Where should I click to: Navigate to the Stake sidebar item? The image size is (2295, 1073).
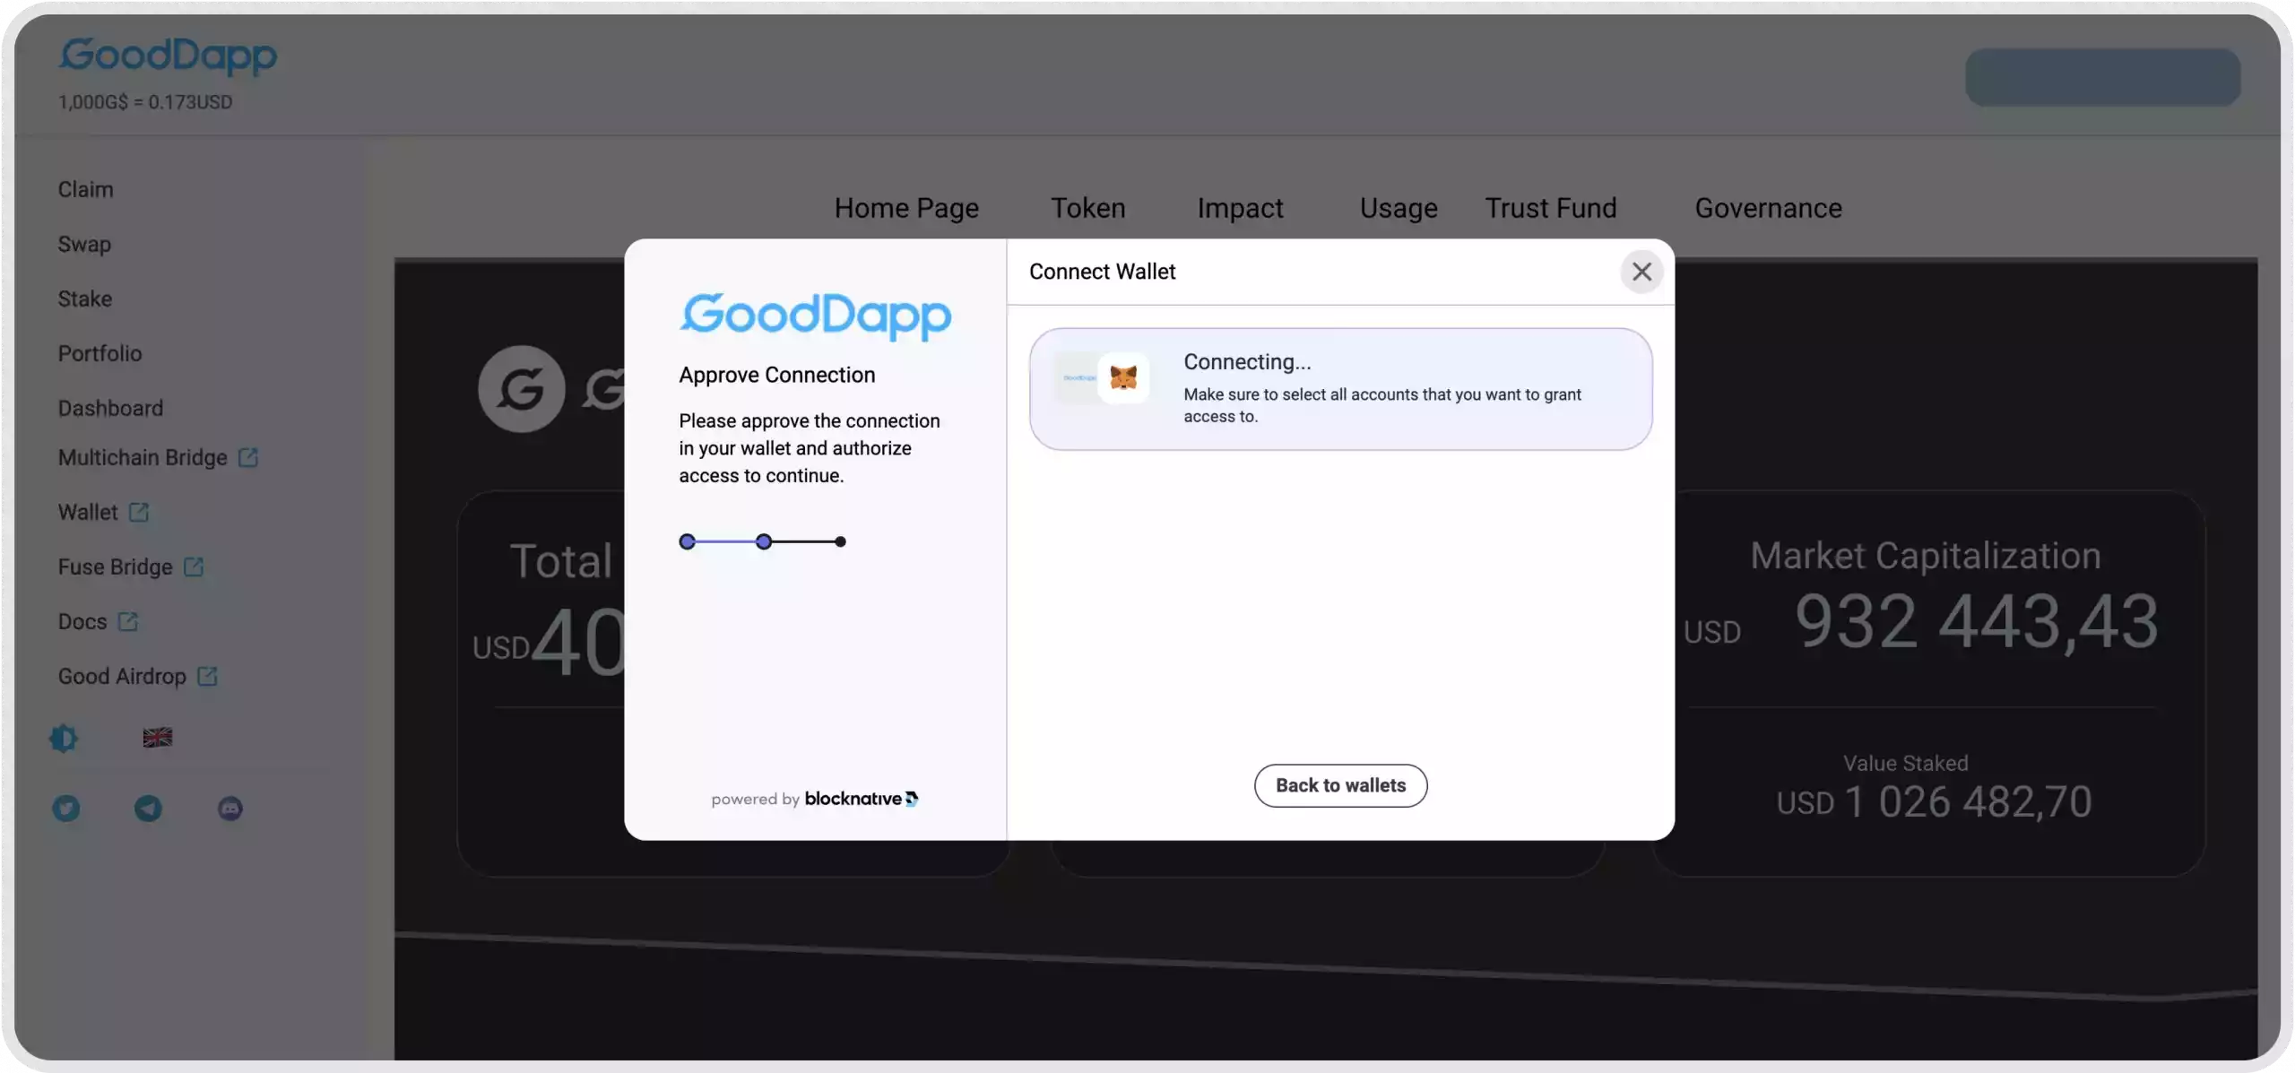coord(83,299)
